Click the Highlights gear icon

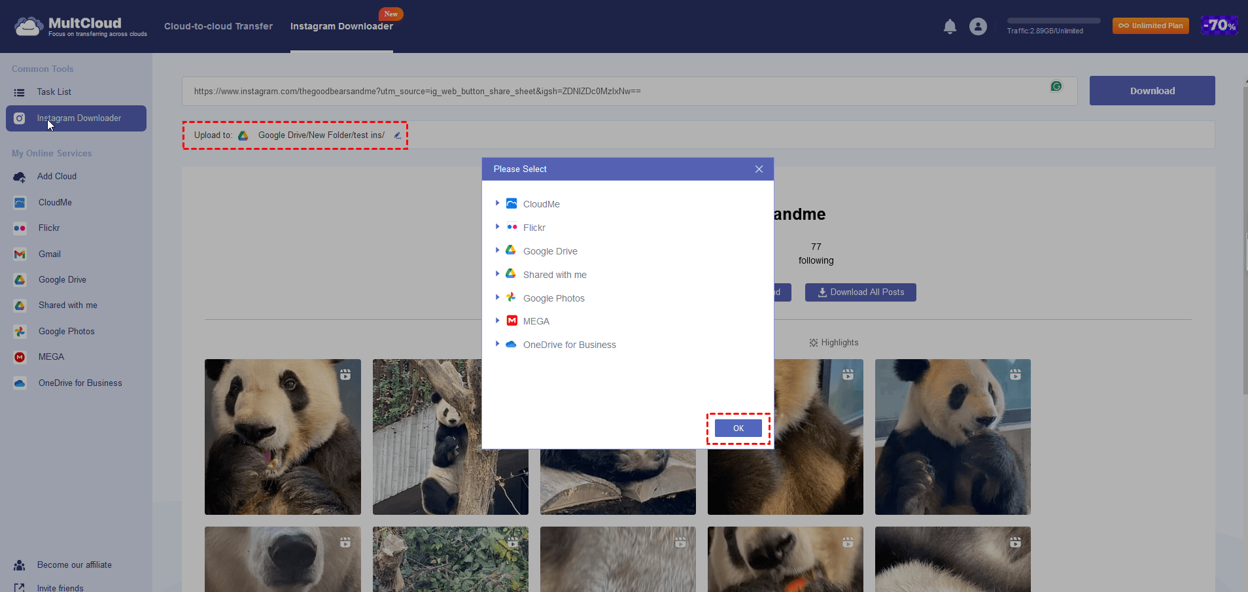tap(814, 343)
